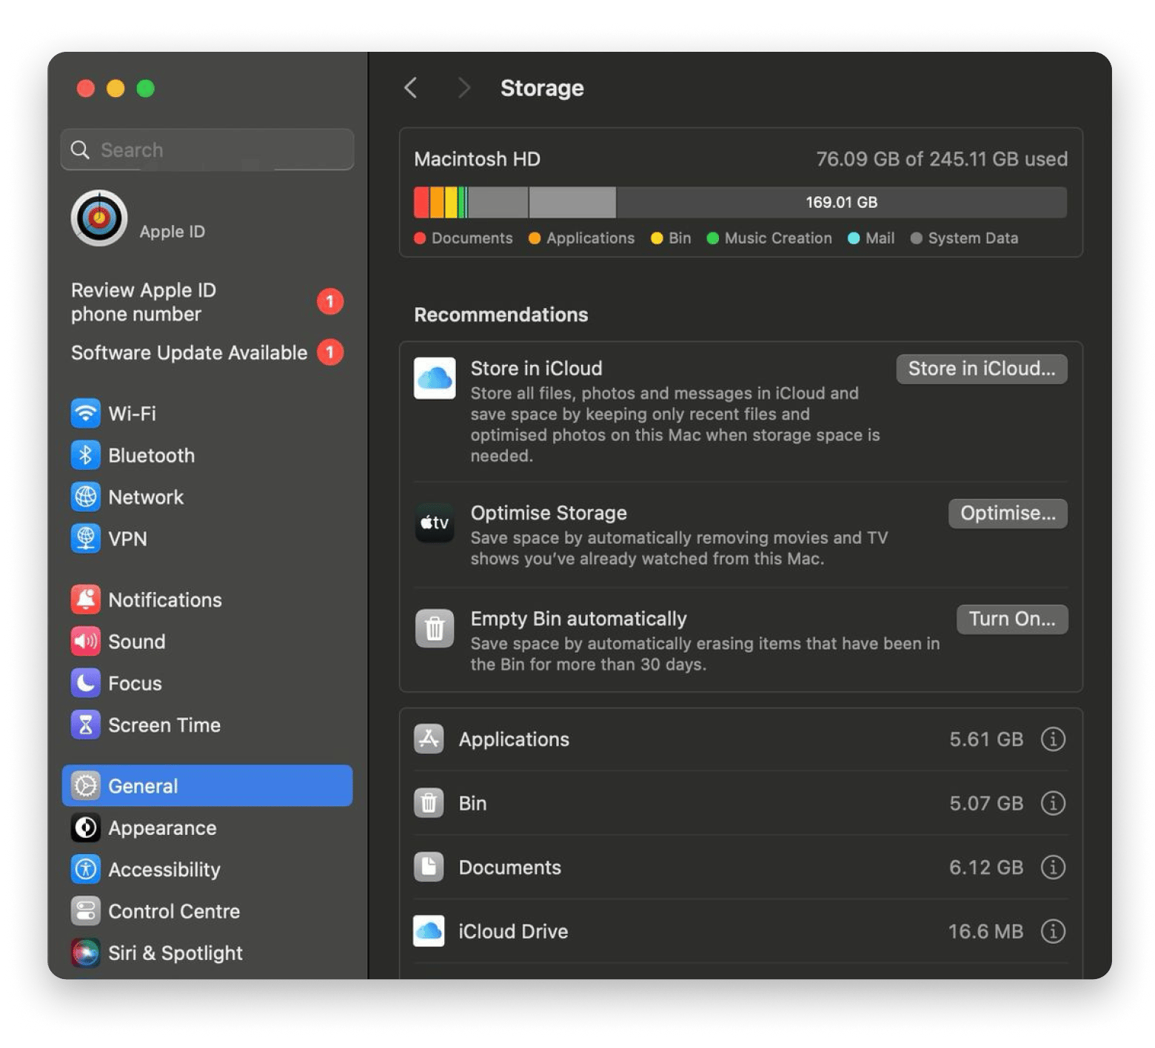Show info for Documents storage
The width and height of the screenshot is (1155, 1048).
(x=1053, y=867)
